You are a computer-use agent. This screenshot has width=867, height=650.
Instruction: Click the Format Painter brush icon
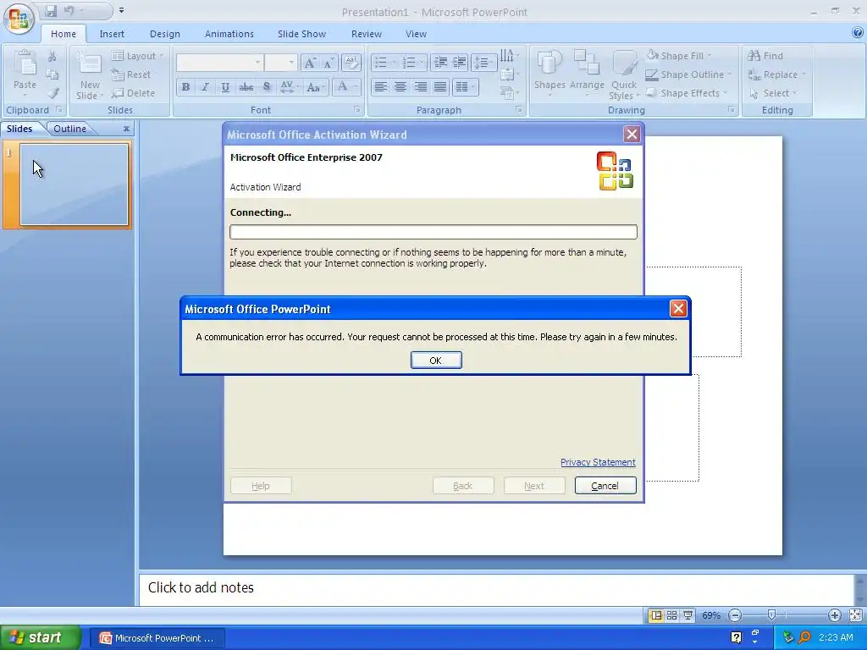tap(53, 93)
